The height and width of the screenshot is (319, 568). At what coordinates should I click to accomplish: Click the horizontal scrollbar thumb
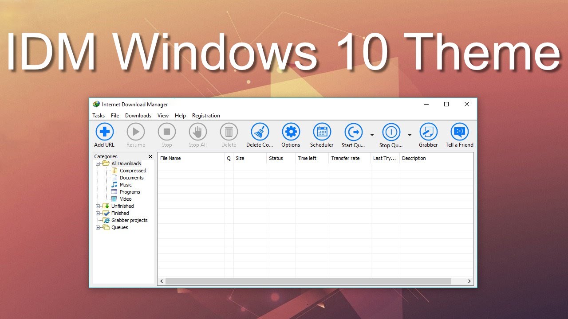tap(308, 281)
